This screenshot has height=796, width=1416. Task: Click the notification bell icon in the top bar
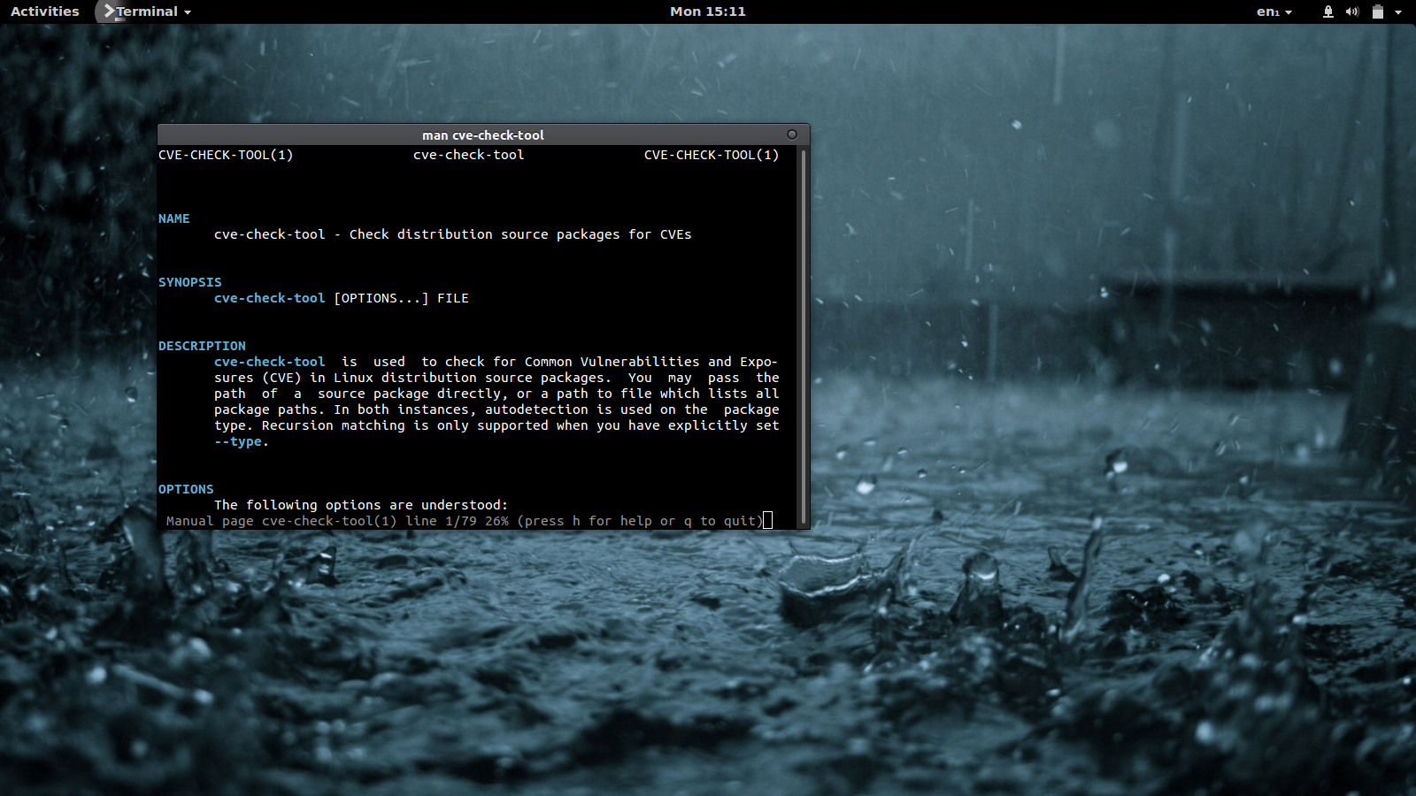(1327, 11)
